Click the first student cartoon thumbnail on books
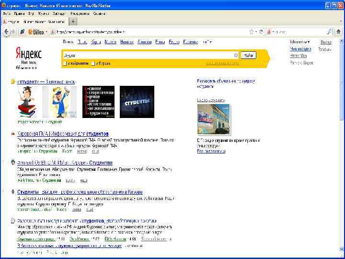The image size is (345, 259). tap(27, 102)
